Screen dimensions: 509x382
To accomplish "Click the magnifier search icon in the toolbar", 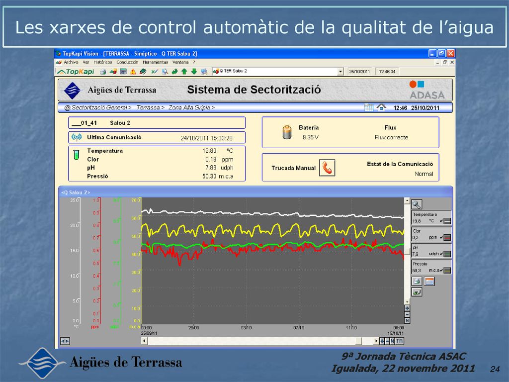I will point(165,72).
